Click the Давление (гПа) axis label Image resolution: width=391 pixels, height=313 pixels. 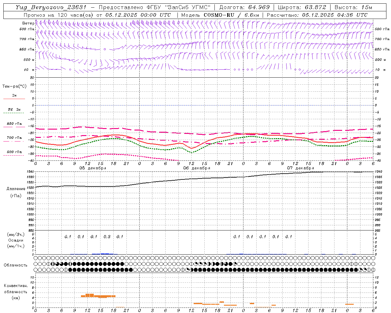pos(16,192)
